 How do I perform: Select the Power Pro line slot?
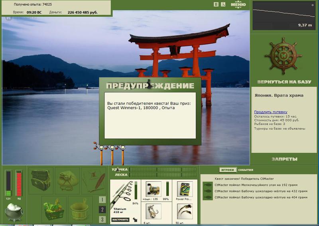[185, 189]
